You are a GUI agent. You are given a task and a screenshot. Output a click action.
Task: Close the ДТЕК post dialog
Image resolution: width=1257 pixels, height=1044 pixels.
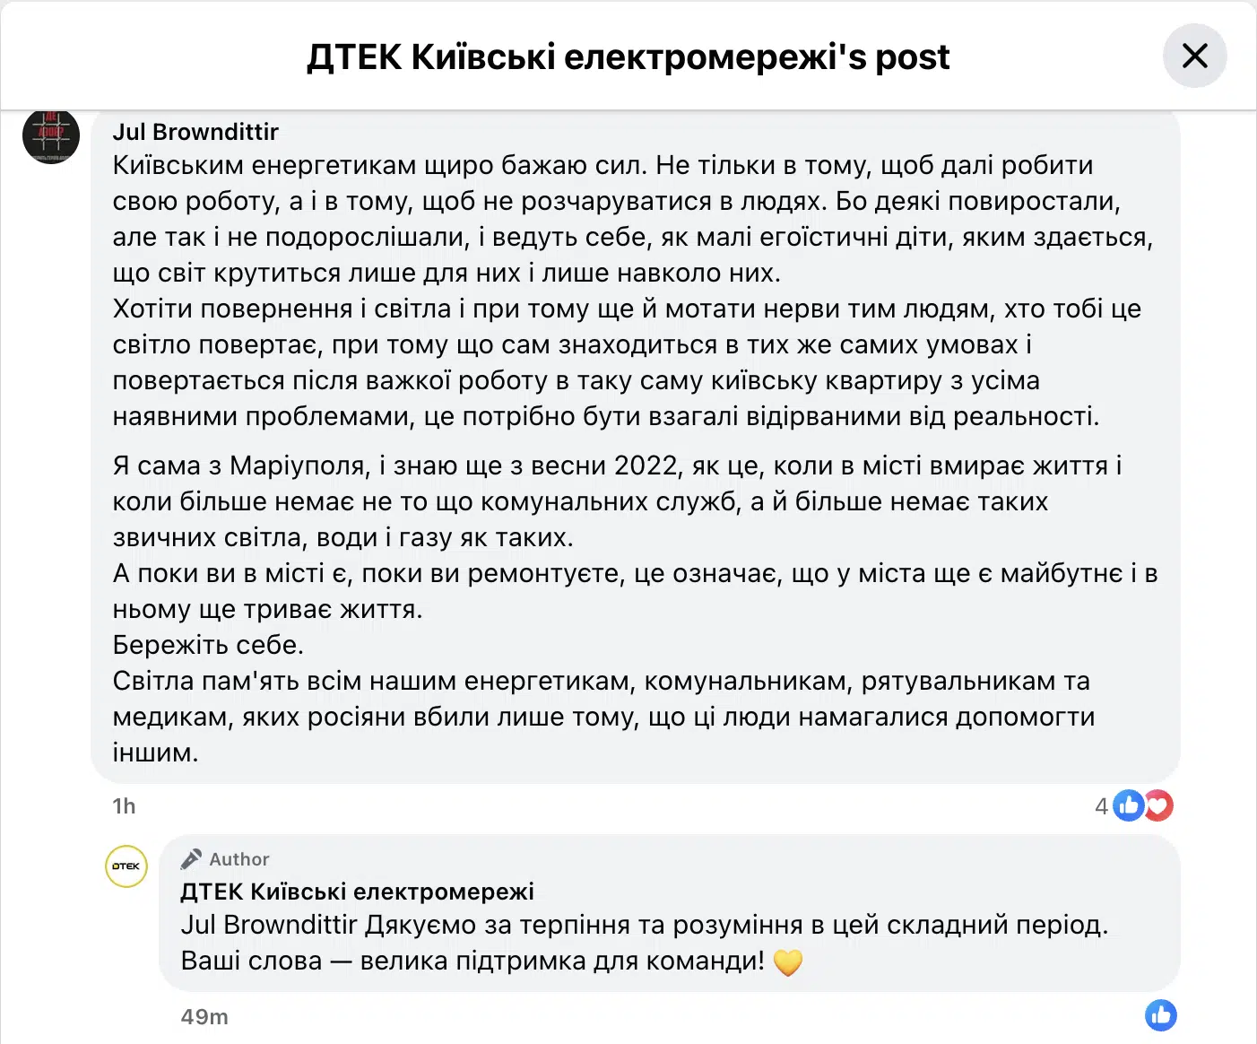[x=1194, y=57]
